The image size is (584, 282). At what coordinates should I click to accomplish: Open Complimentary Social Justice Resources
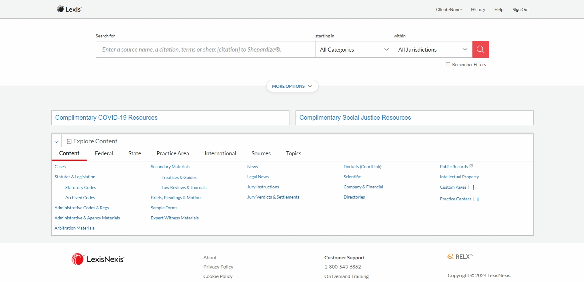coord(355,118)
